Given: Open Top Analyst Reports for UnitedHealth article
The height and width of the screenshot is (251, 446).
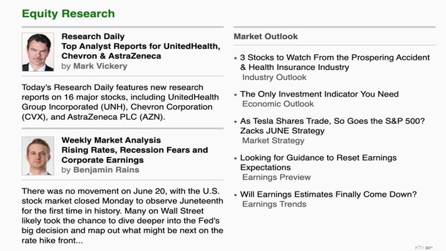Looking at the screenshot, I should tap(141, 51).
